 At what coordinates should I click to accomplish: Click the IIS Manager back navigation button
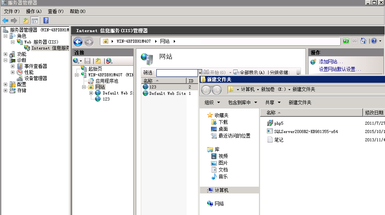[78, 42]
